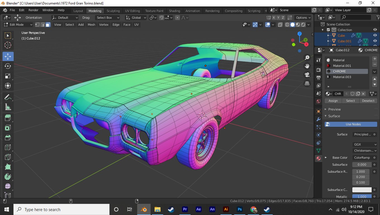Toggle Z axis mirror
Viewport: 380px width, 215px height.
[283, 18]
